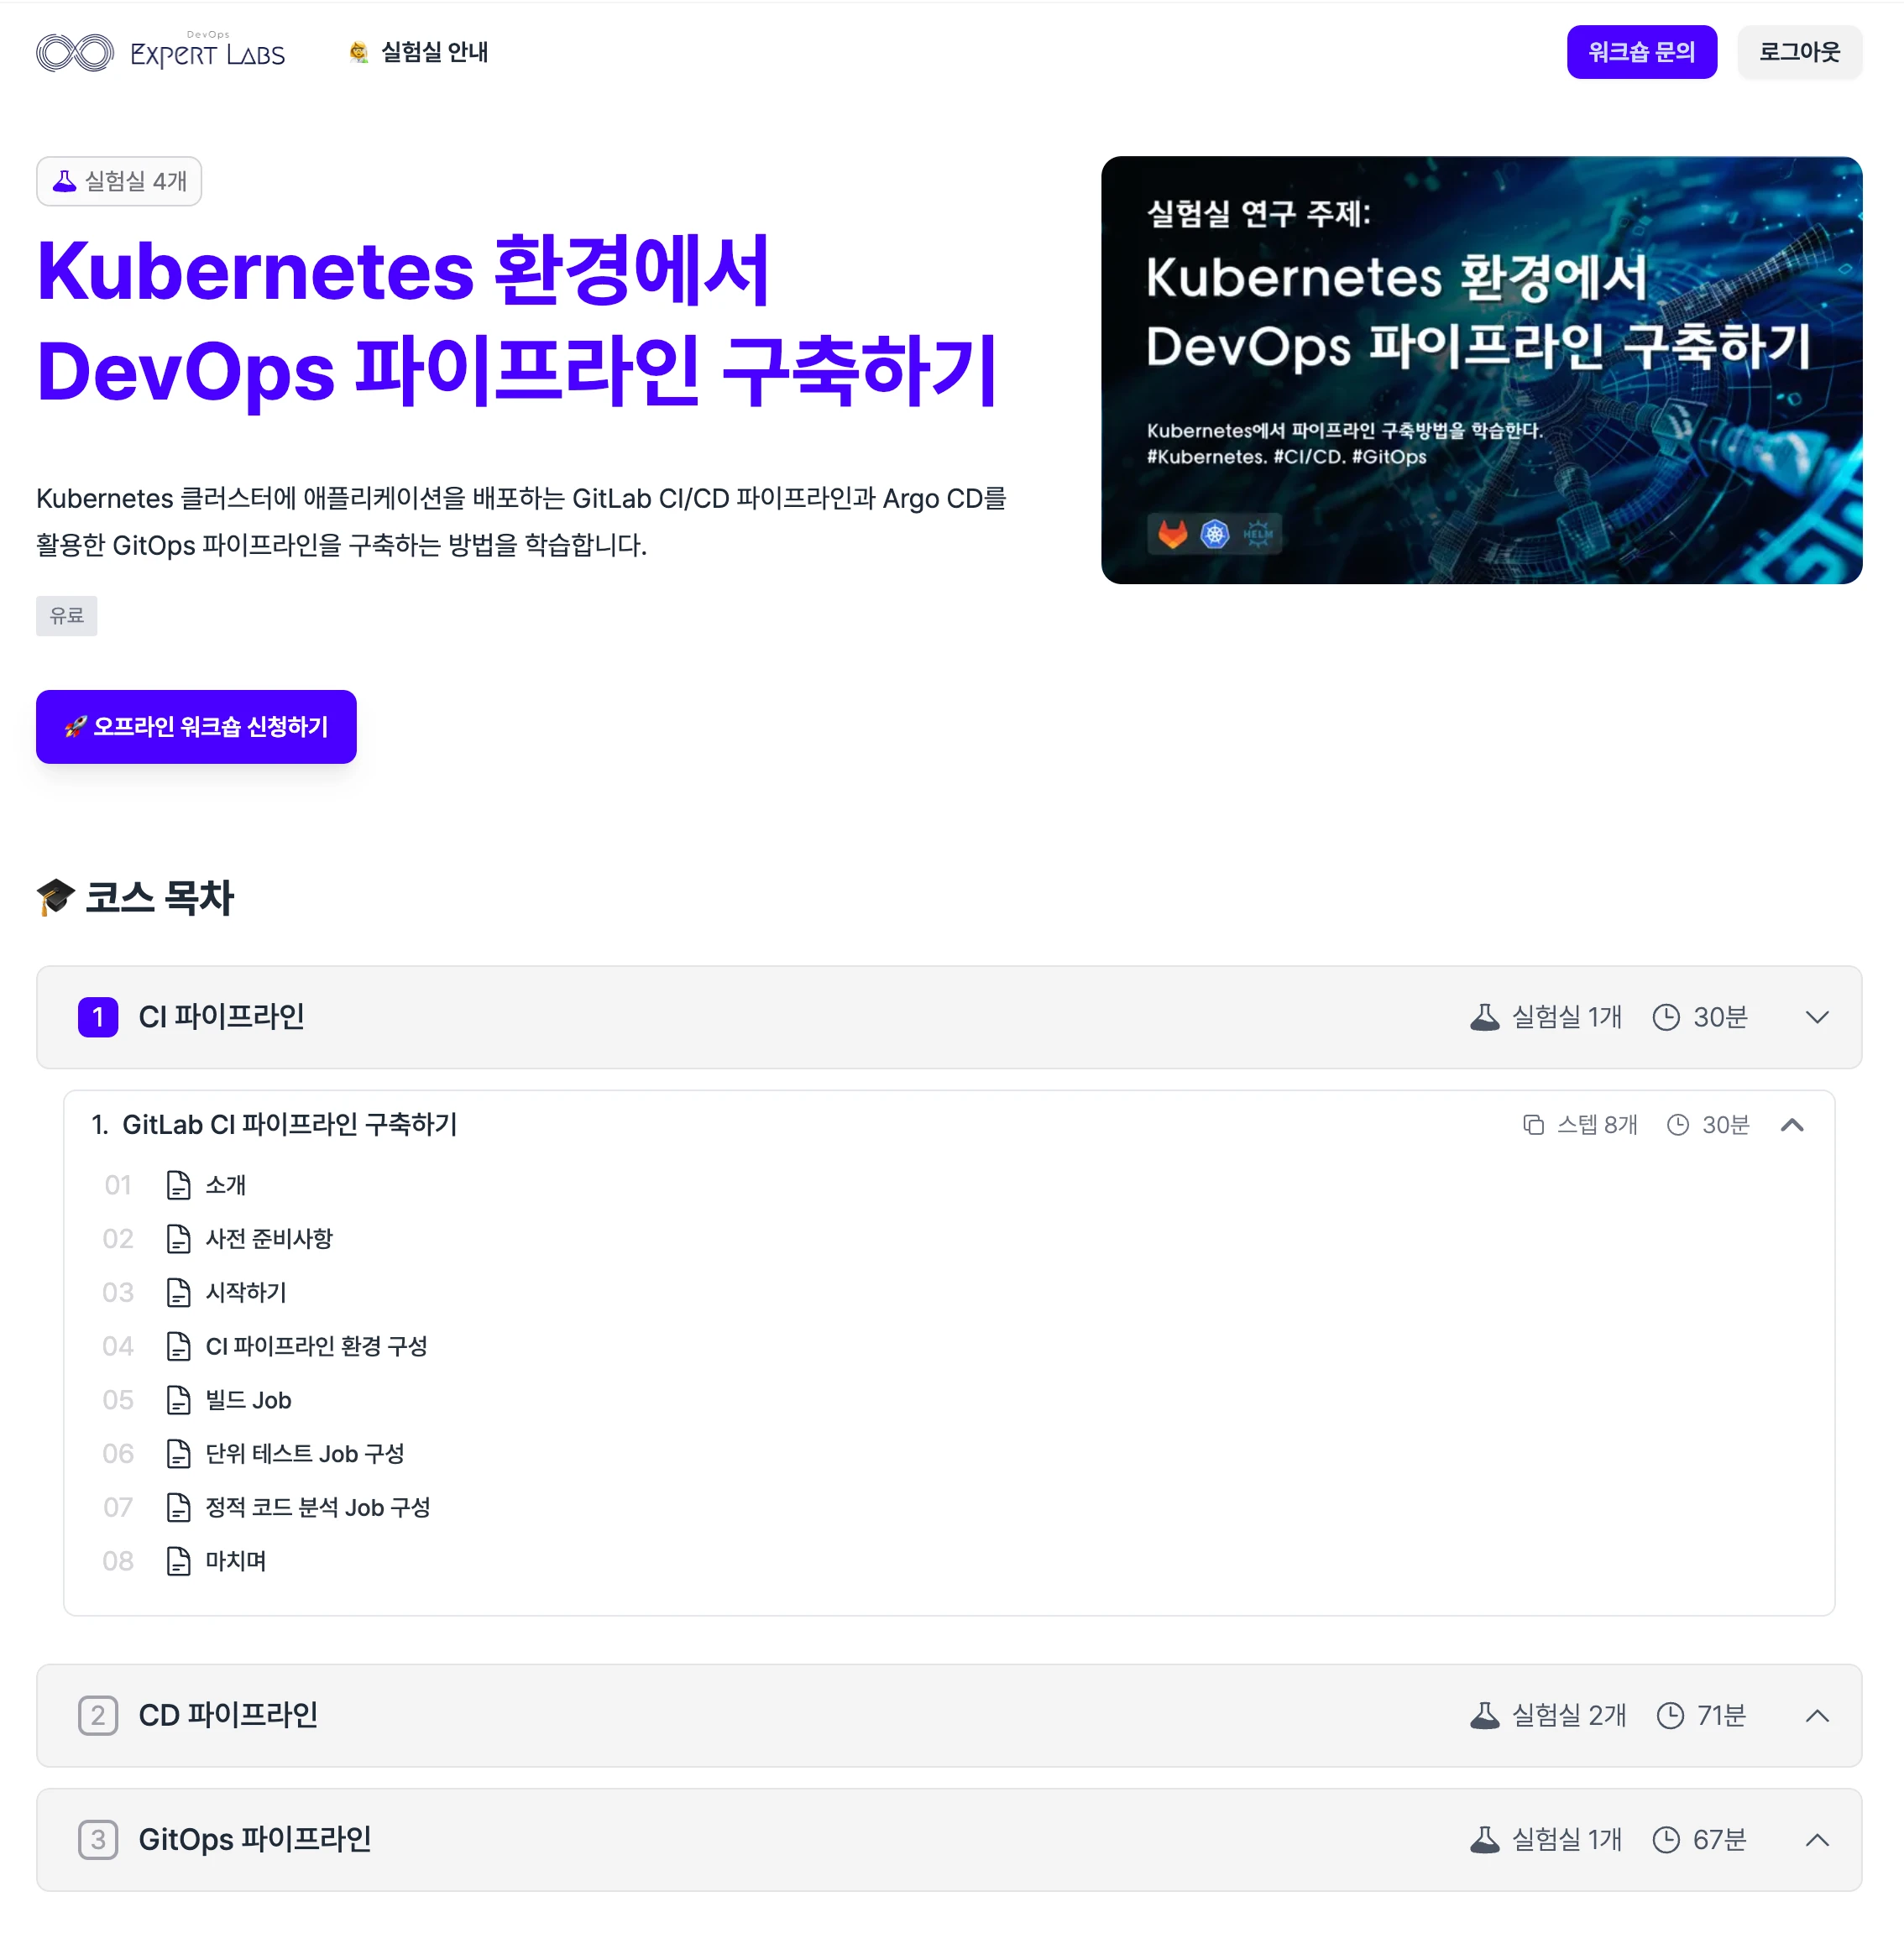The image size is (1904, 1949).
Task: Toggle the chevron on GitOps 파이프라인 row
Action: (x=1817, y=1840)
